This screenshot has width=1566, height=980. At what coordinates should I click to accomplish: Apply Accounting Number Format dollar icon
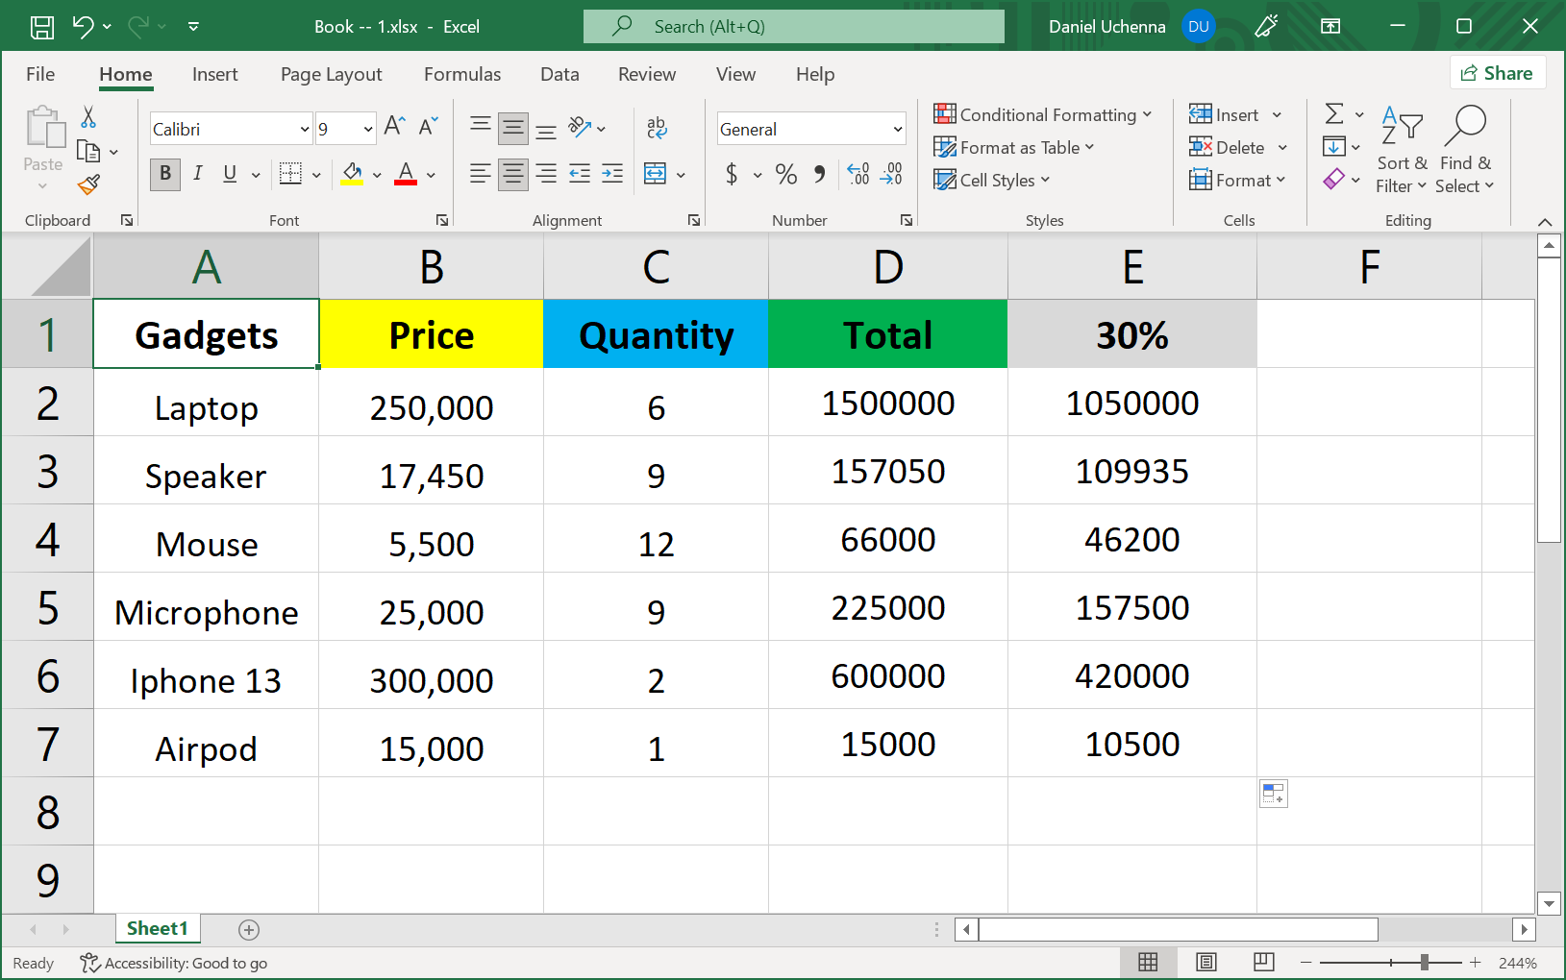732,174
